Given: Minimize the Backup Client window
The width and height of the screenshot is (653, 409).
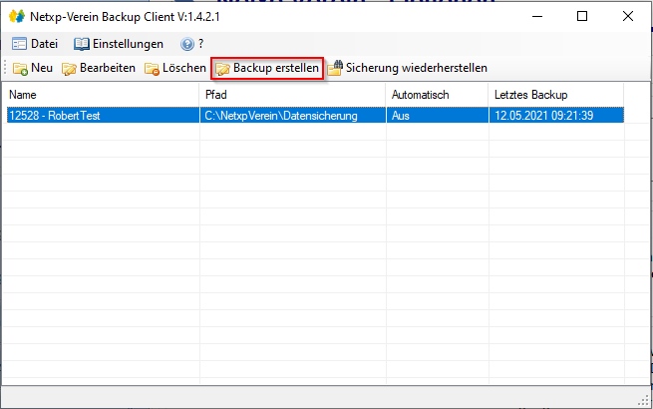Looking at the screenshot, I should (537, 16).
